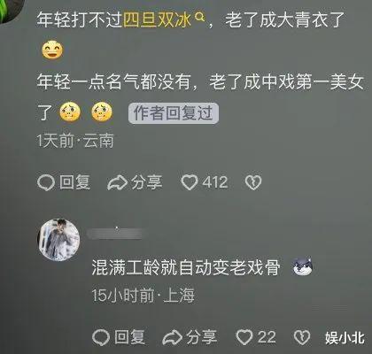The image size is (372, 354).
Task: Tap broken heart on the 上海 reply
Action: pyautogui.click(x=302, y=337)
